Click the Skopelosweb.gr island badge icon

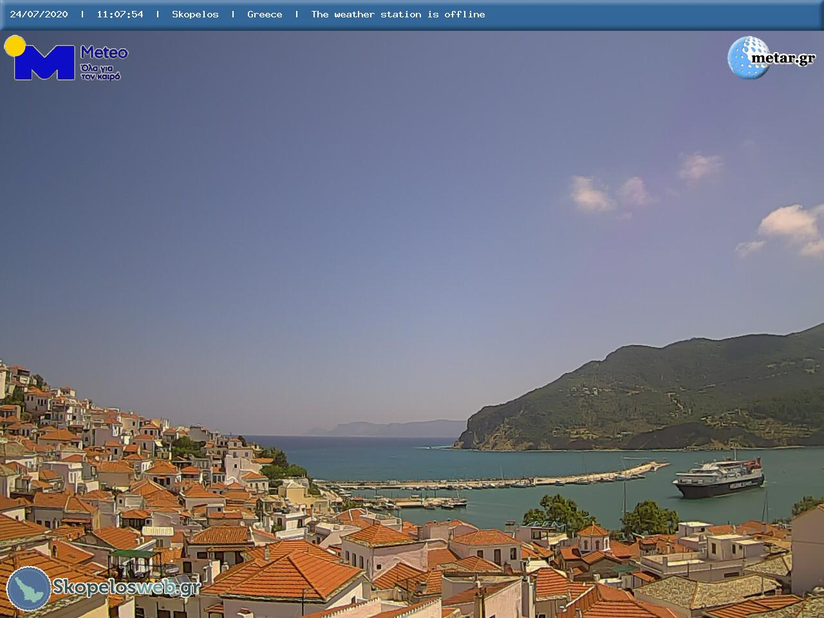click(28, 588)
